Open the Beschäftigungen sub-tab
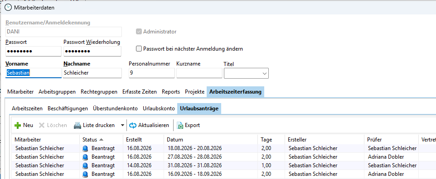Screen dimensions: 436x179 coord(68,108)
